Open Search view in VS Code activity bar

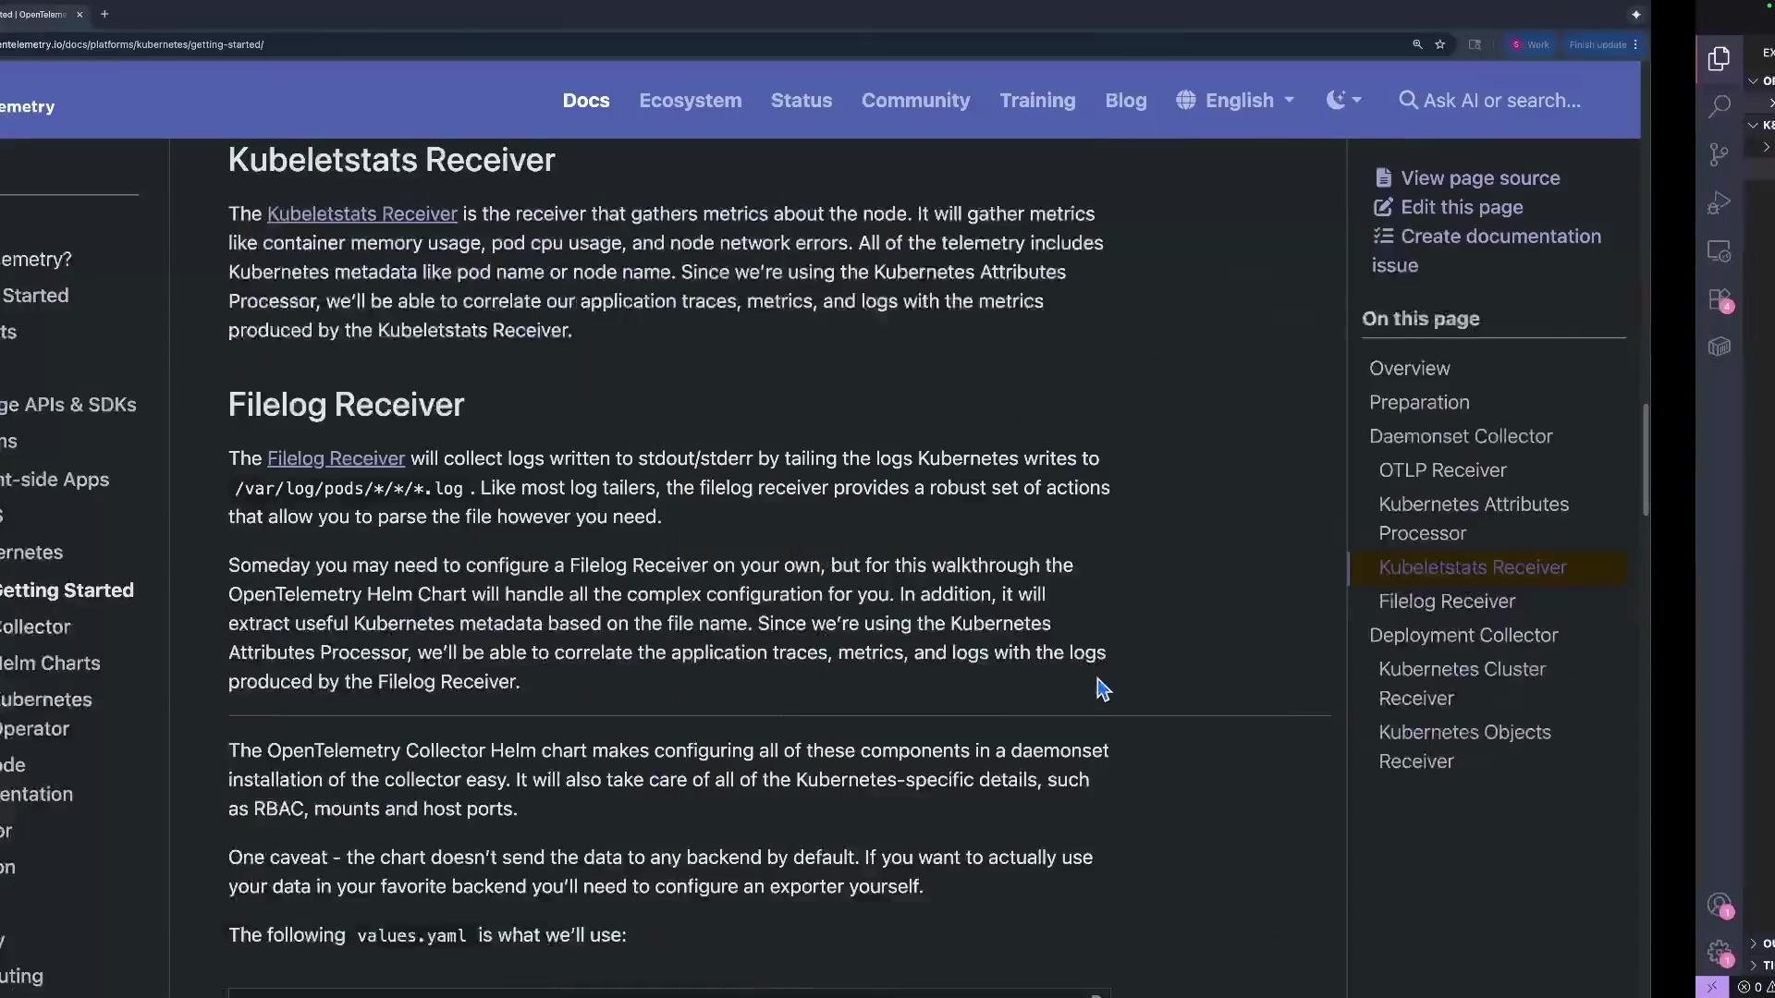point(1719,106)
